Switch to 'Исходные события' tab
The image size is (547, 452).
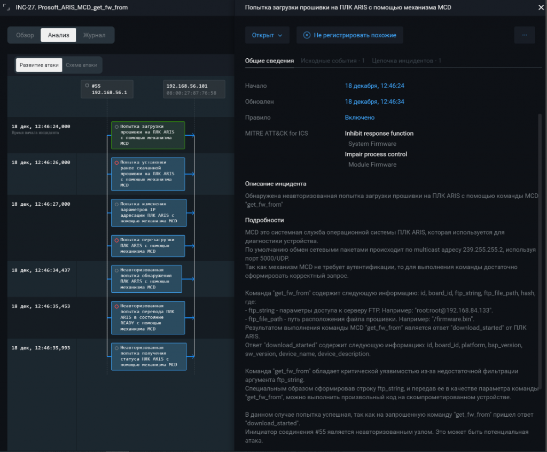(332, 61)
